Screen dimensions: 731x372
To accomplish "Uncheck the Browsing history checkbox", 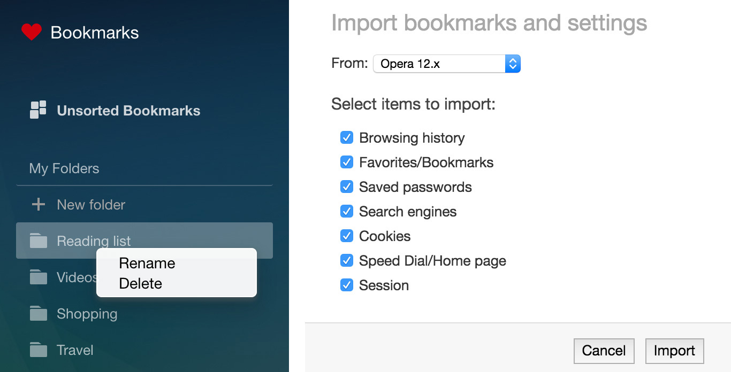I will coord(347,138).
